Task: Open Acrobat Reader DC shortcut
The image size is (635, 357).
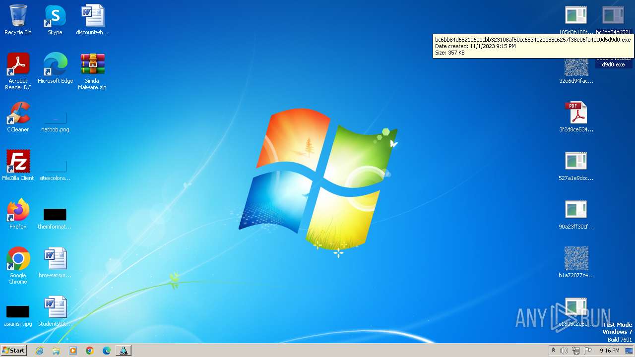Action: click(x=18, y=71)
